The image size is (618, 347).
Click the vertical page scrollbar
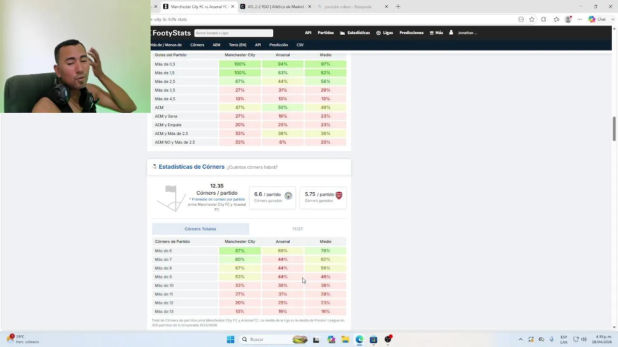[x=614, y=129]
